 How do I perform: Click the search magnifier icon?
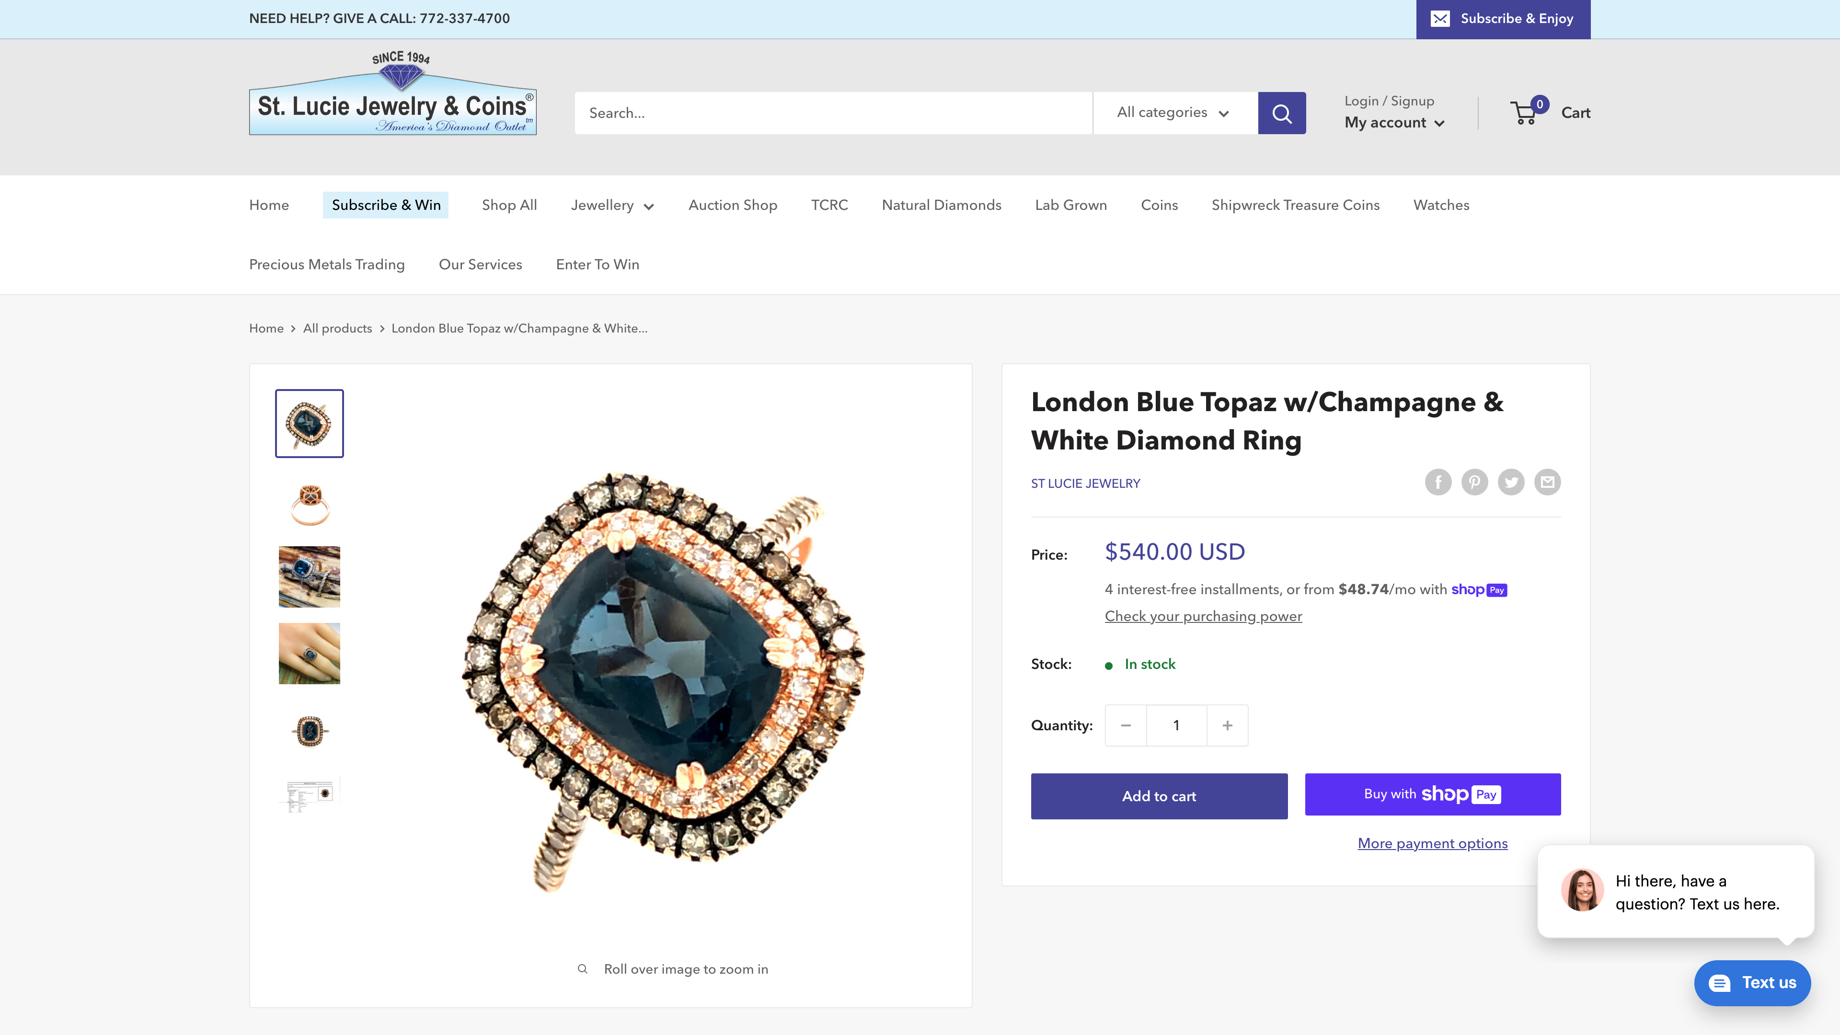point(1282,112)
